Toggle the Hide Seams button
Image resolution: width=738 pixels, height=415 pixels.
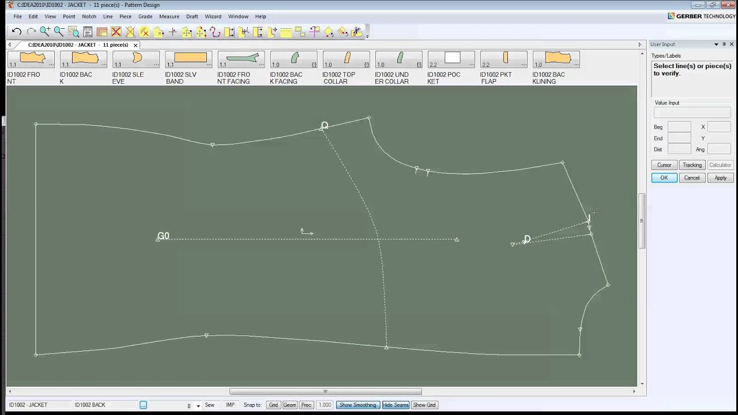point(396,405)
